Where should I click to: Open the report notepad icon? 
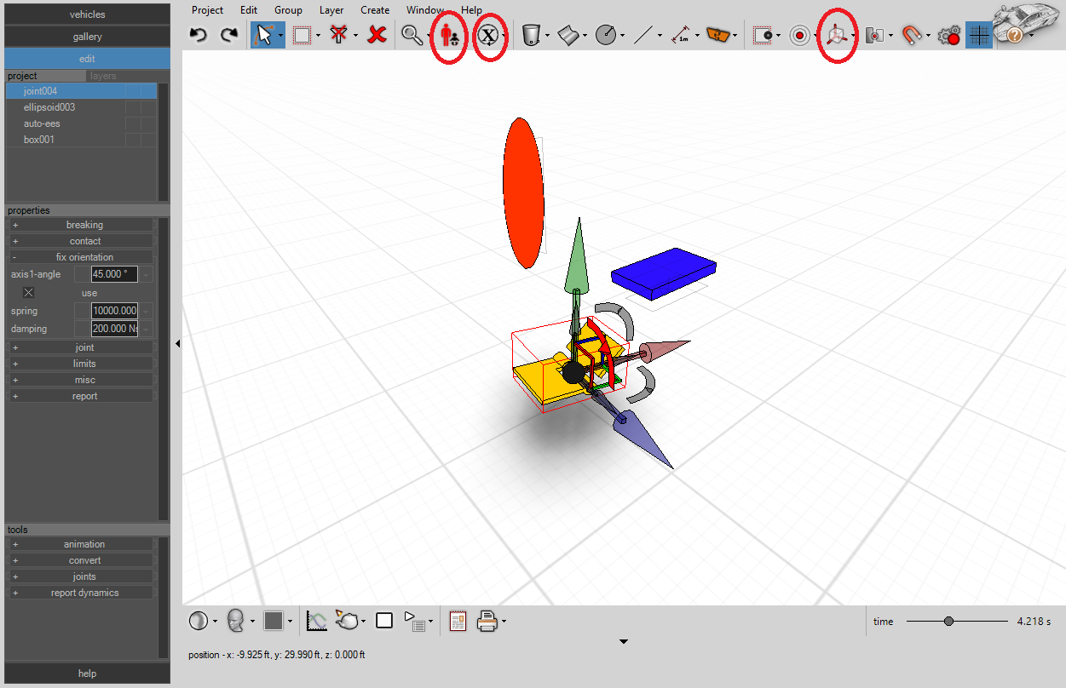(458, 621)
